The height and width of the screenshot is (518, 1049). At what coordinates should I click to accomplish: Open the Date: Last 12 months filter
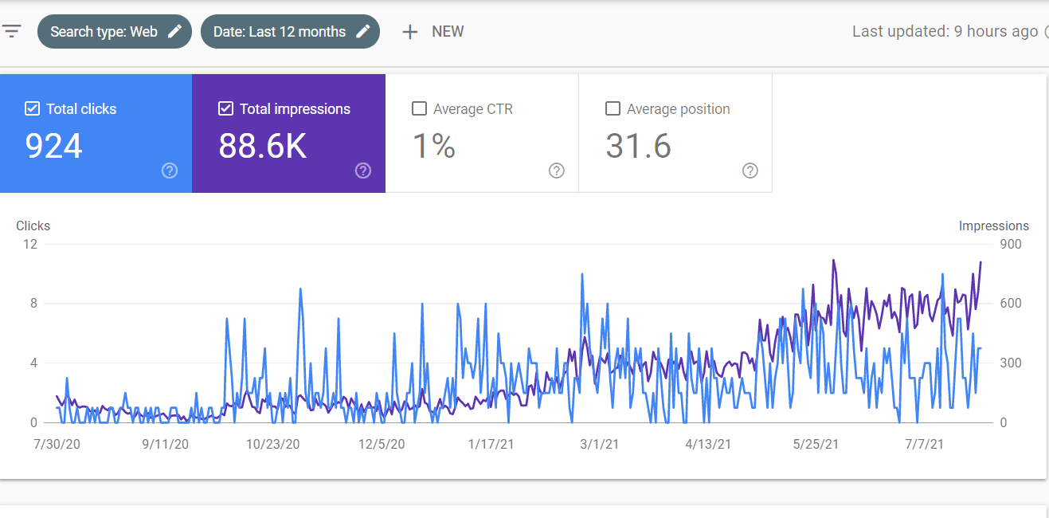coord(279,32)
